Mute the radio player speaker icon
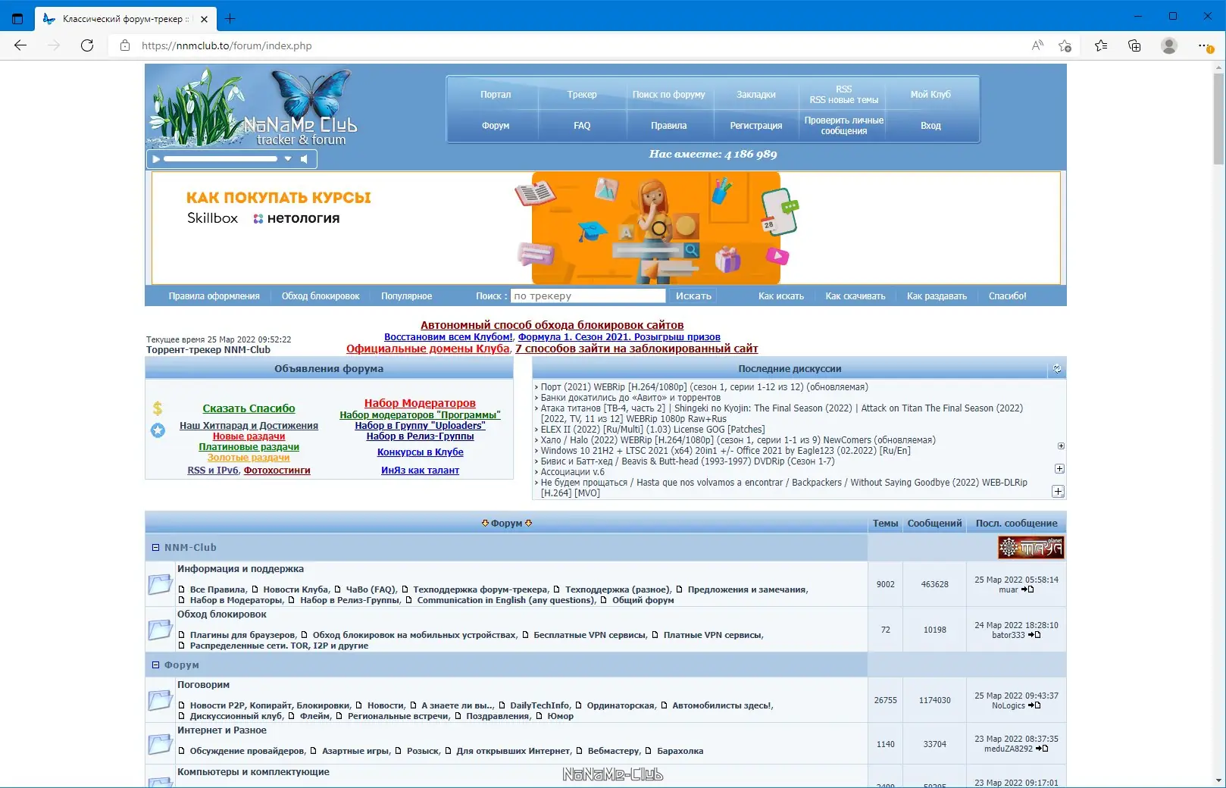Image resolution: width=1226 pixels, height=788 pixels. click(304, 159)
